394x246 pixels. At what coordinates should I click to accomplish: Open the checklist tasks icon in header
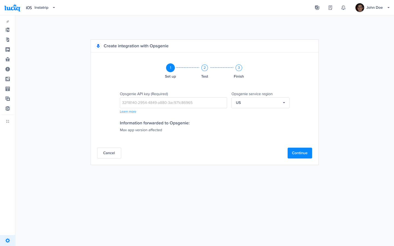pyautogui.click(x=317, y=8)
